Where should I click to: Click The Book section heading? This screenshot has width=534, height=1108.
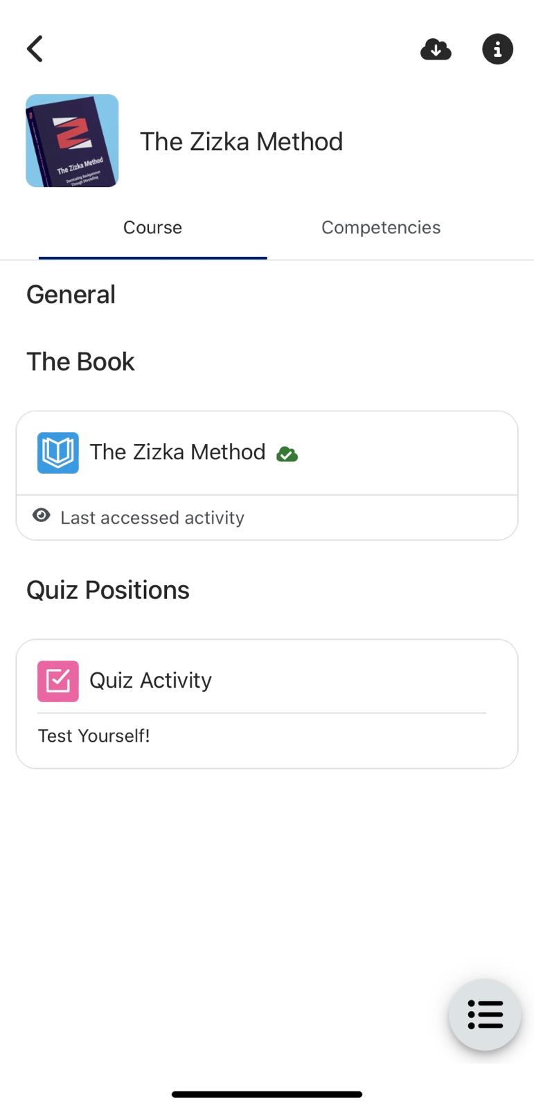click(80, 362)
